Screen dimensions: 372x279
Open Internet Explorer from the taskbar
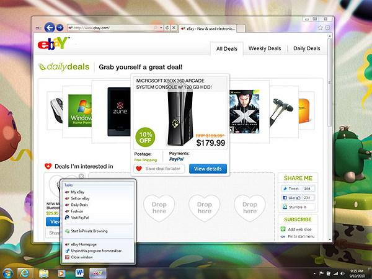click(x=24, y=273)
